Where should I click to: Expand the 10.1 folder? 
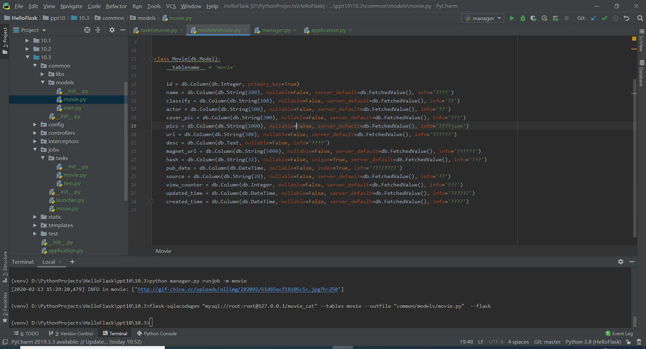27,41
